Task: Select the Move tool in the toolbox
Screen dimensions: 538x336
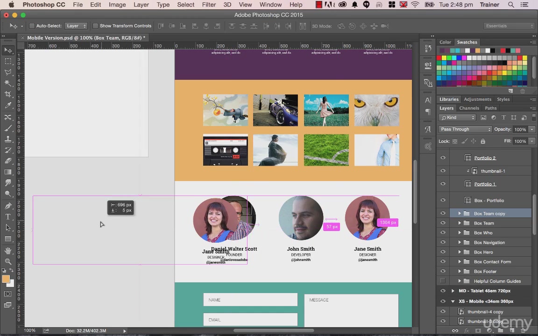Action: coord(8,50)
